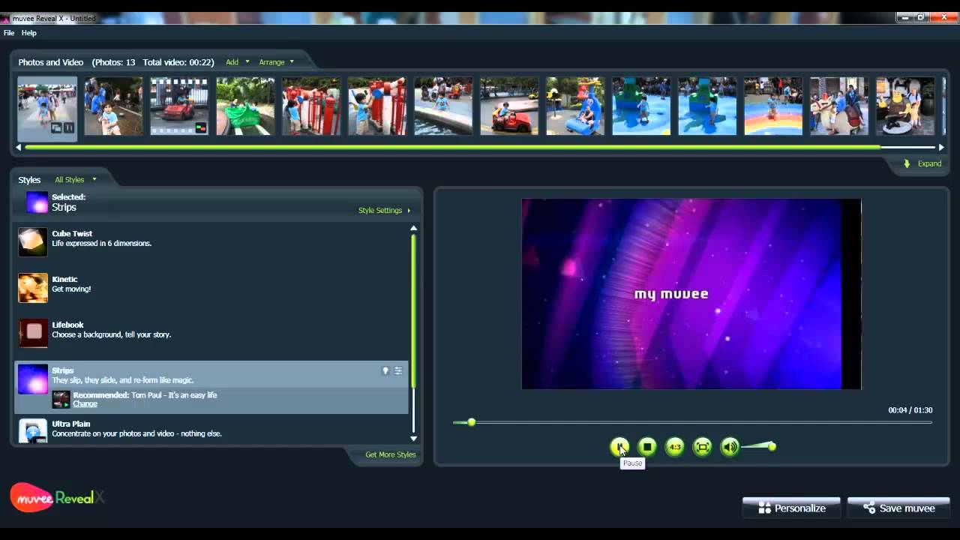Play the recommended Tom Paul music thumbnail

point(61,399)
